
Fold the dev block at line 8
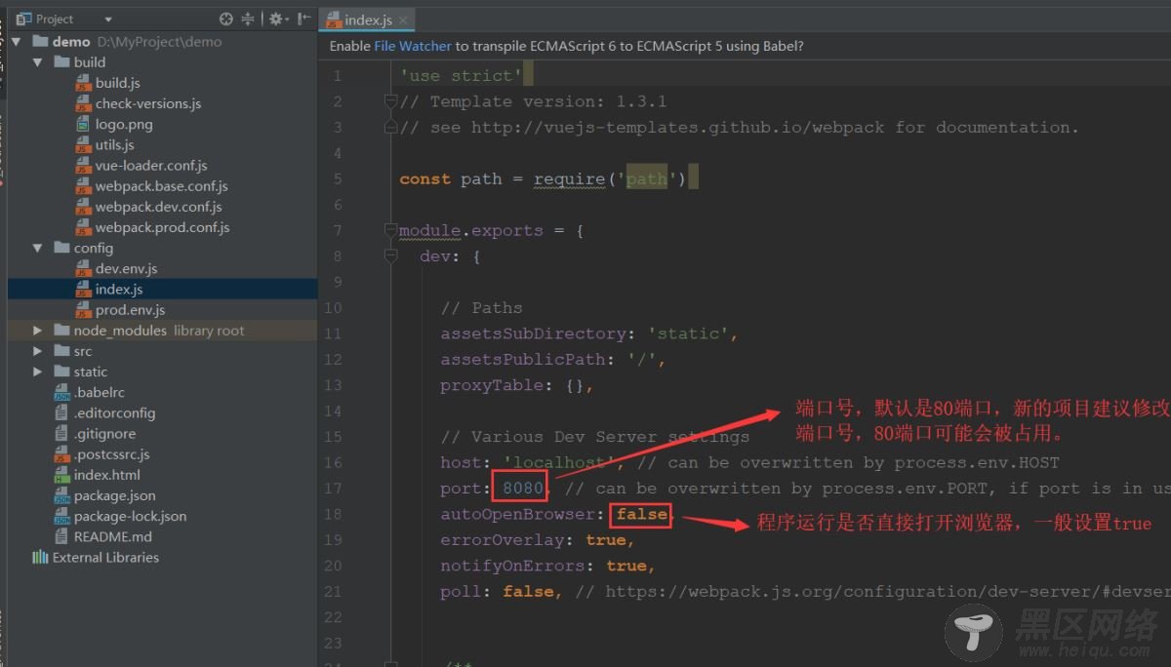(391, 256)
